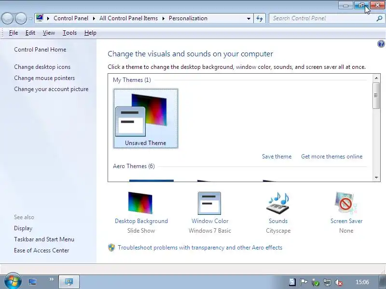Open the Tools menu
Viewport: 386px width, 289px height.
tap(69, 33)
